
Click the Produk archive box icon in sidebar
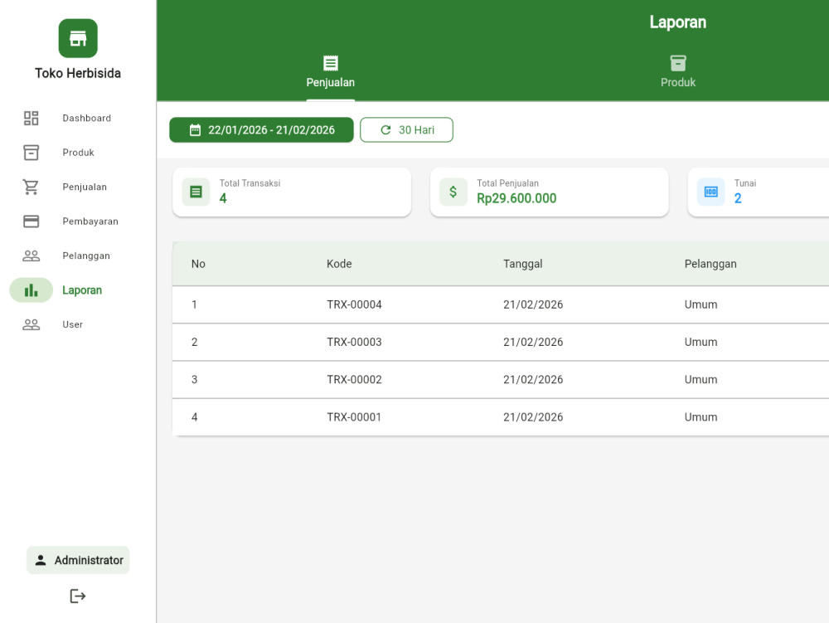click(x=32, y=153)
